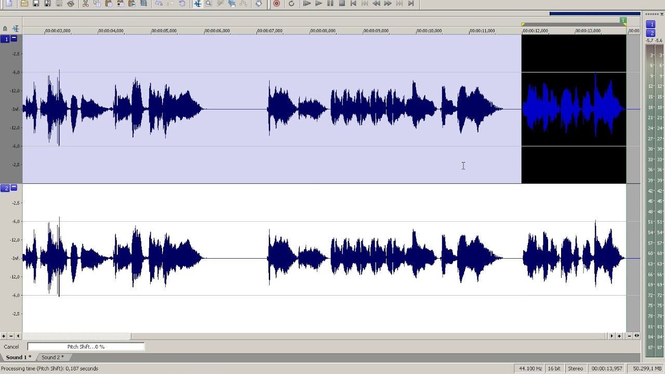Toggle looped playback
This screenshot has height=374, width=665.
pyautogui.click(x=291, y=3)
